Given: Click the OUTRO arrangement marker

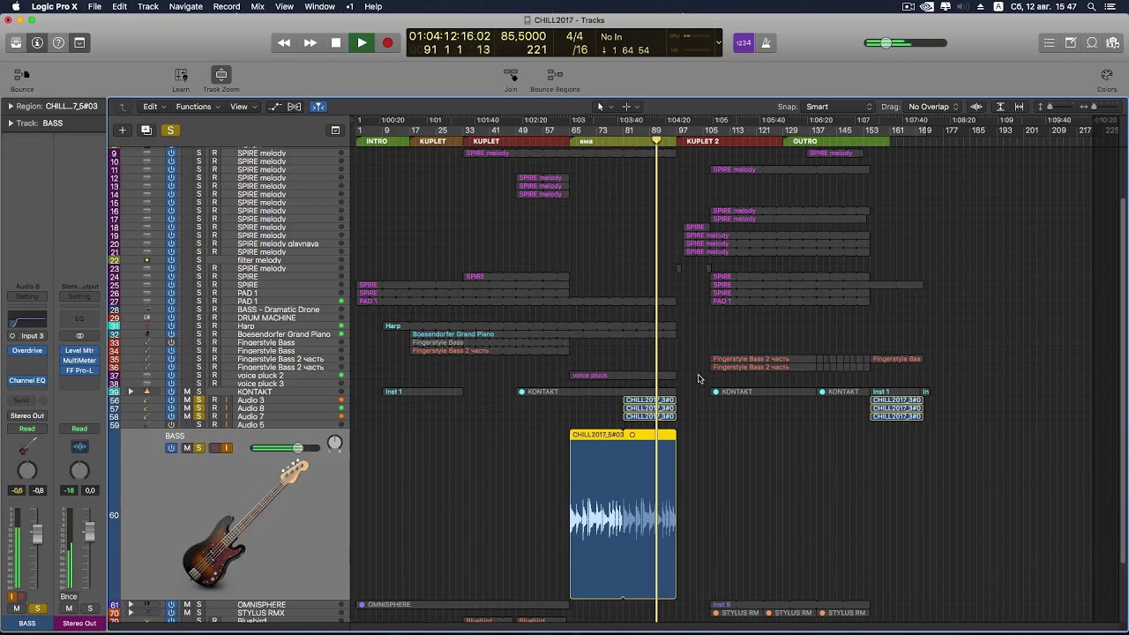Looking at the screenshot, I should coord(836,141).
